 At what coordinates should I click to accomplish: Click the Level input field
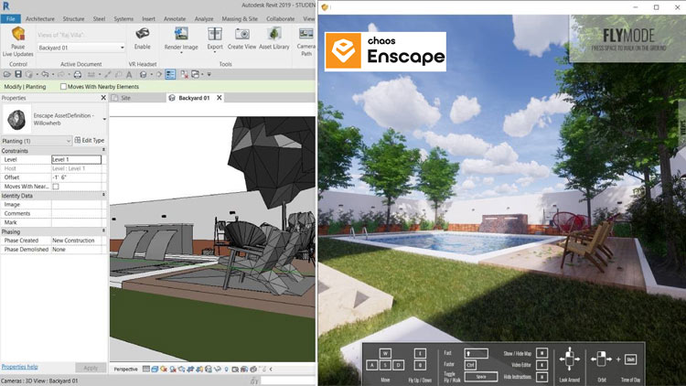pyautogui.click(x=76, y=159)
